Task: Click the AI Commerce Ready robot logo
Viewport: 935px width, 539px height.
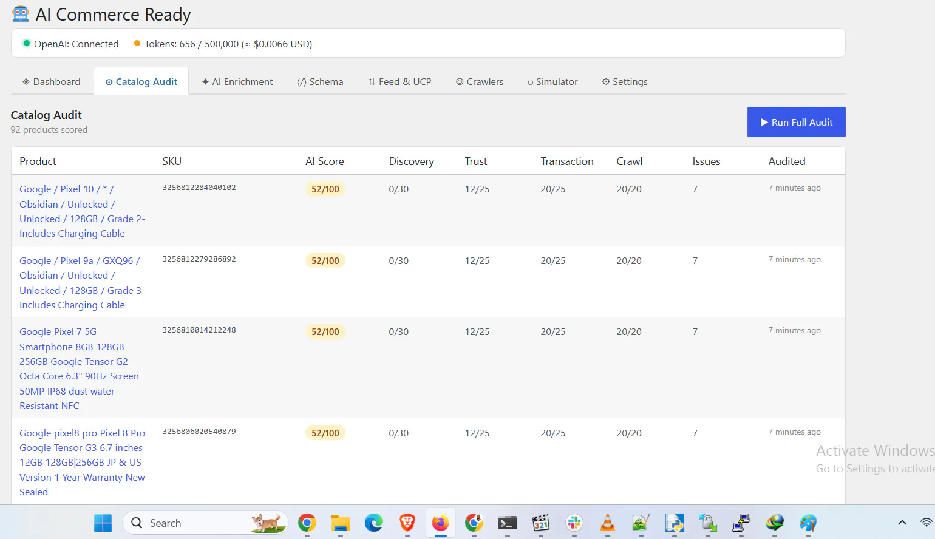Action: pyautogui.click(x=21, y=14)
